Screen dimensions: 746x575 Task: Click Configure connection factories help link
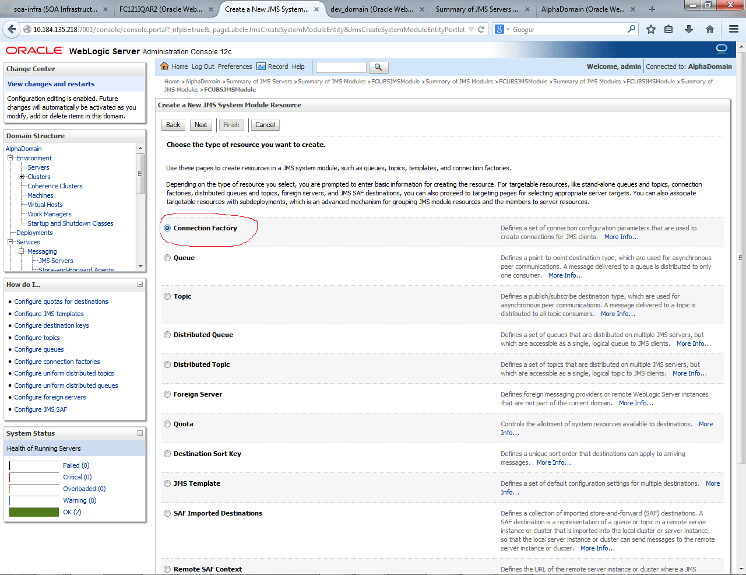pyautogui.click(x=57, y=362)
